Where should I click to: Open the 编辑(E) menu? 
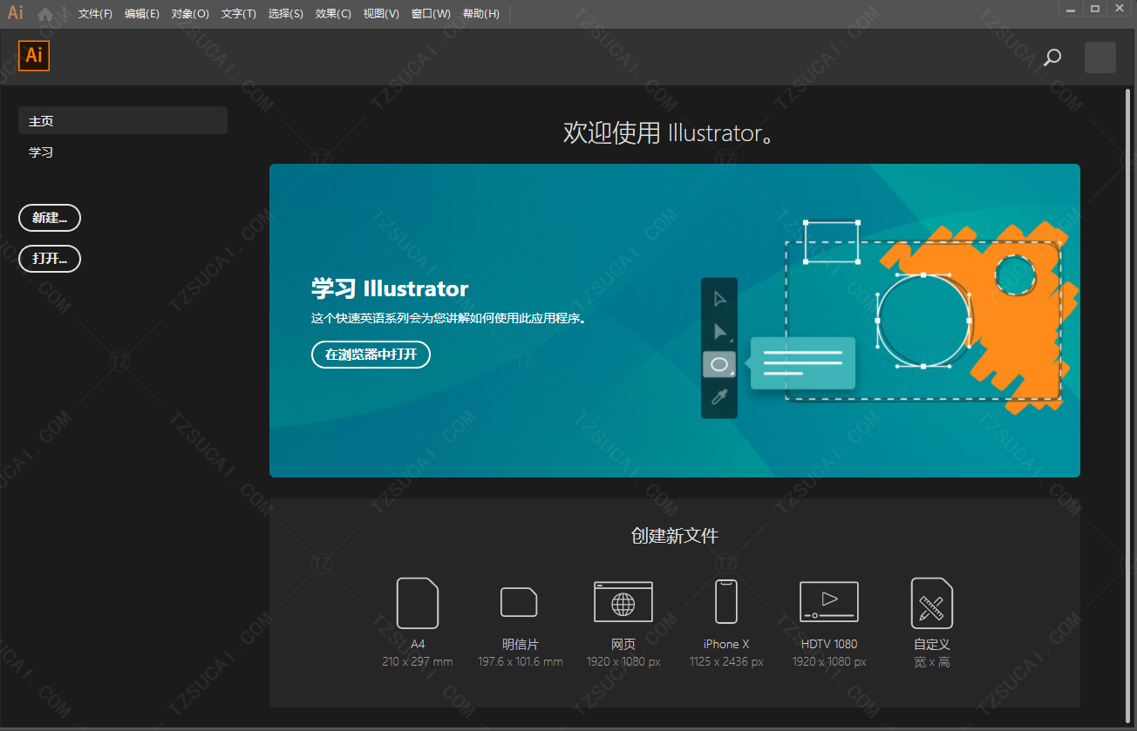(142, 14)
